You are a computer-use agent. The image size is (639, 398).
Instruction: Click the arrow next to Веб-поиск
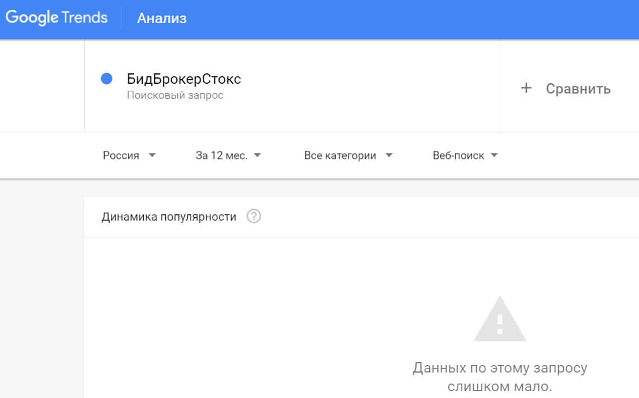point(494,155)
